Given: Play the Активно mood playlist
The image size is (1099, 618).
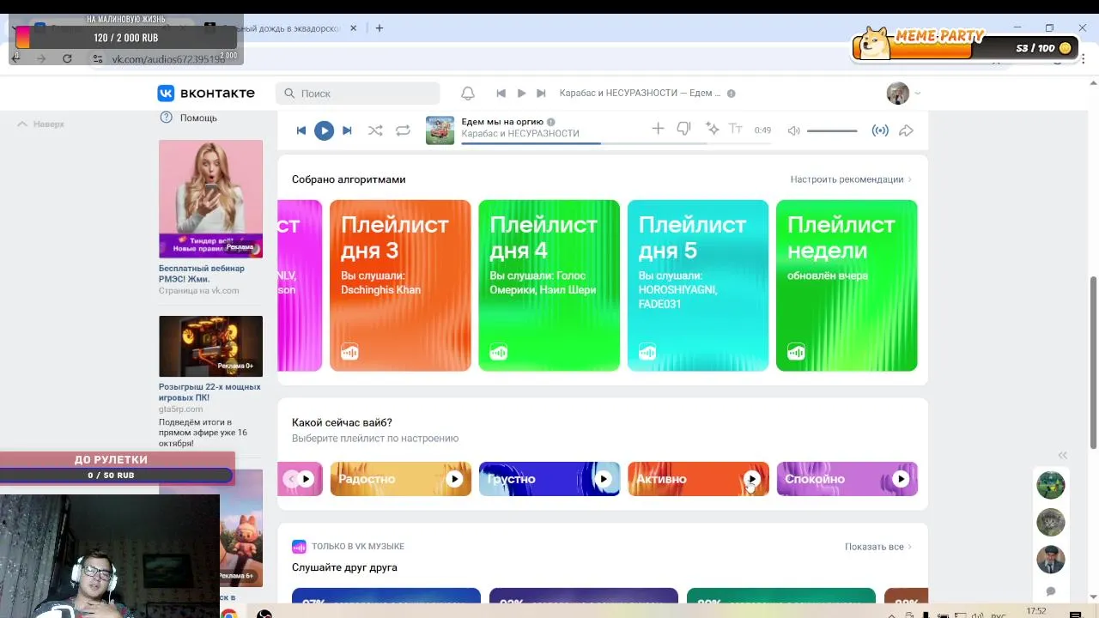Looking at the screenshot, I should (752, 479).
